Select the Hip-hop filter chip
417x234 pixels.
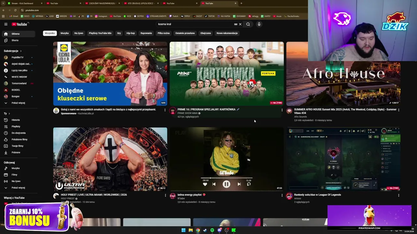[131, 33]
